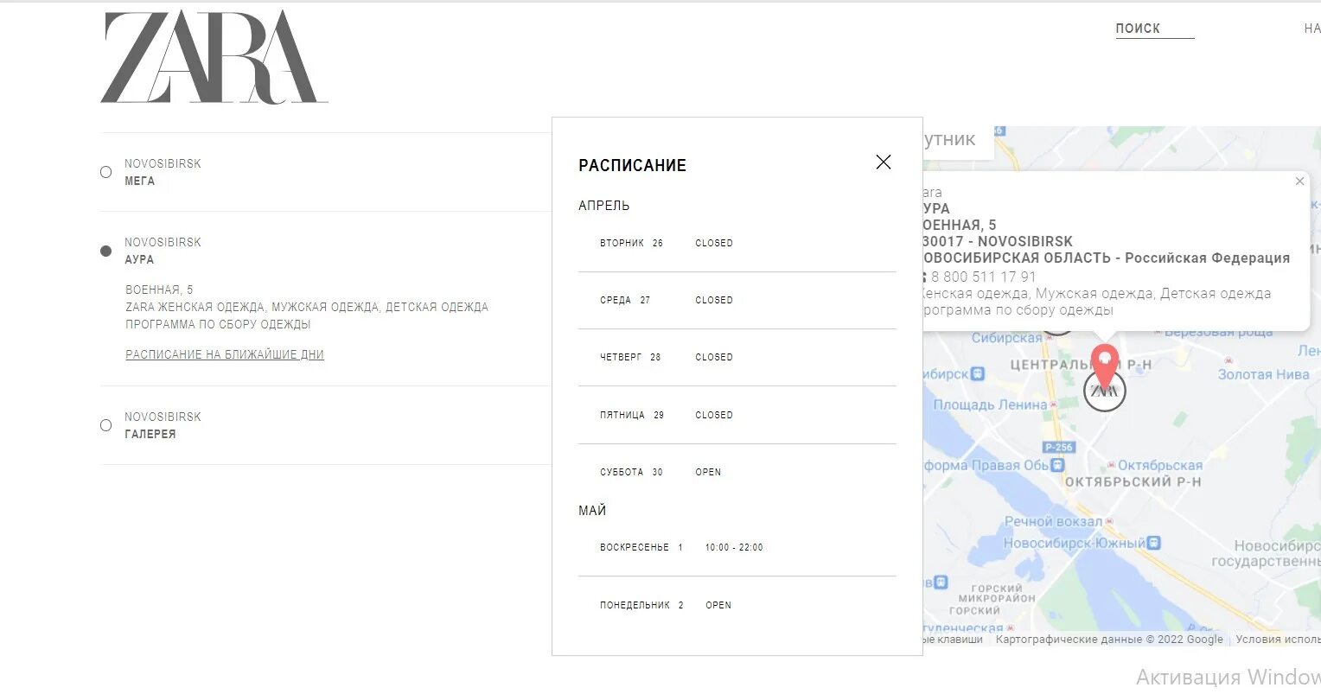Click the ВТОРНИК 26 schedule row

tap(737, 244)
